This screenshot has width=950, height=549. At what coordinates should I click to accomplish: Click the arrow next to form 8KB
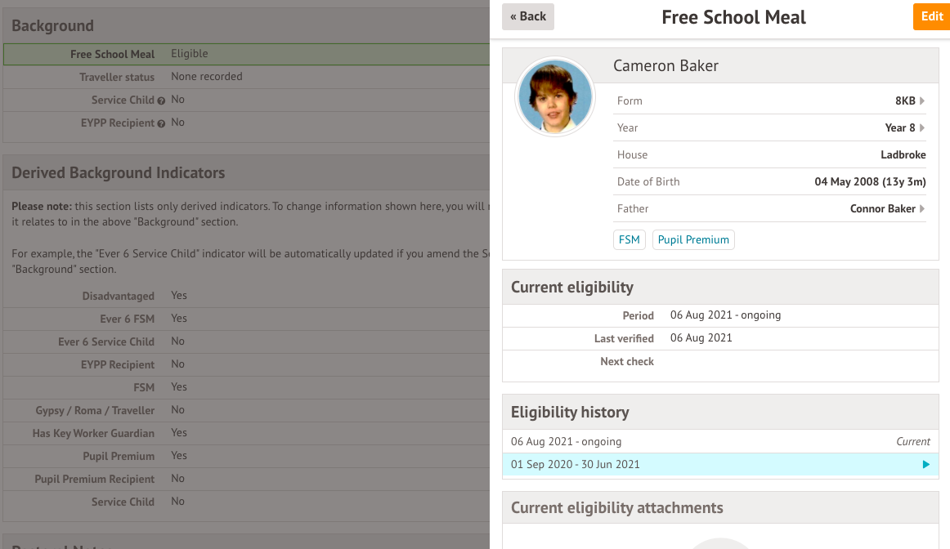(922, 101)
